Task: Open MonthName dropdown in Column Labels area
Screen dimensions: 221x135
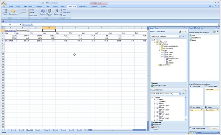Action: [217, 89]
